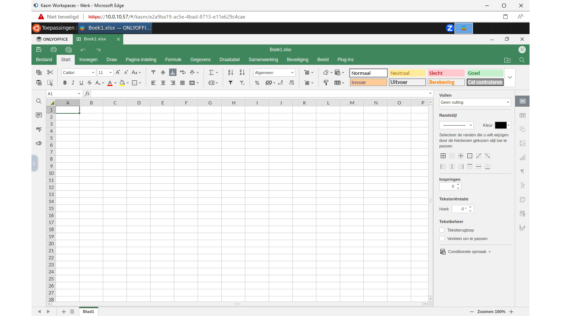This screenshot has height=316, width=561.
Task: Open the Vullen dropdown showing Geen vulling
Action: [x=475, y=102]
